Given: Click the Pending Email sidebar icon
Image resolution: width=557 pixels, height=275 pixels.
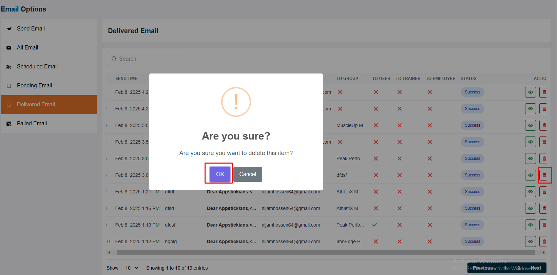Looking at the screenshot, I should pos(9,86).
